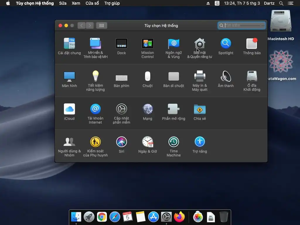This screenshot has height=225, width=300.
Task: Open Calendar from the Dock
Action: [127, 217]
